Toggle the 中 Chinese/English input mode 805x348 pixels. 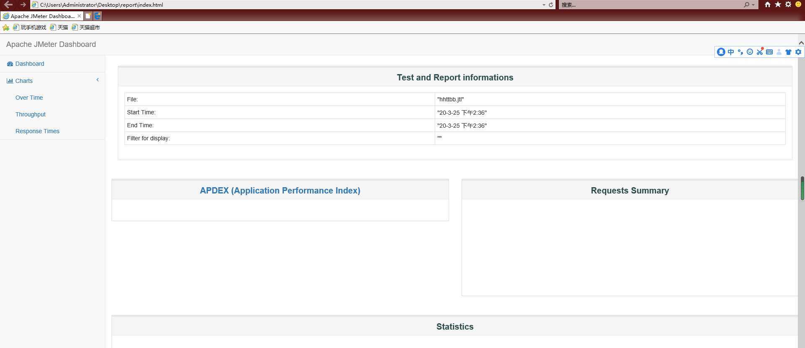(x=731, y=52)
